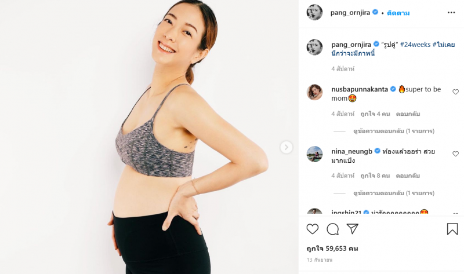
Task: Like nina_neungb's comment heart
Action: pyautogui.click(x=455, y=154)
